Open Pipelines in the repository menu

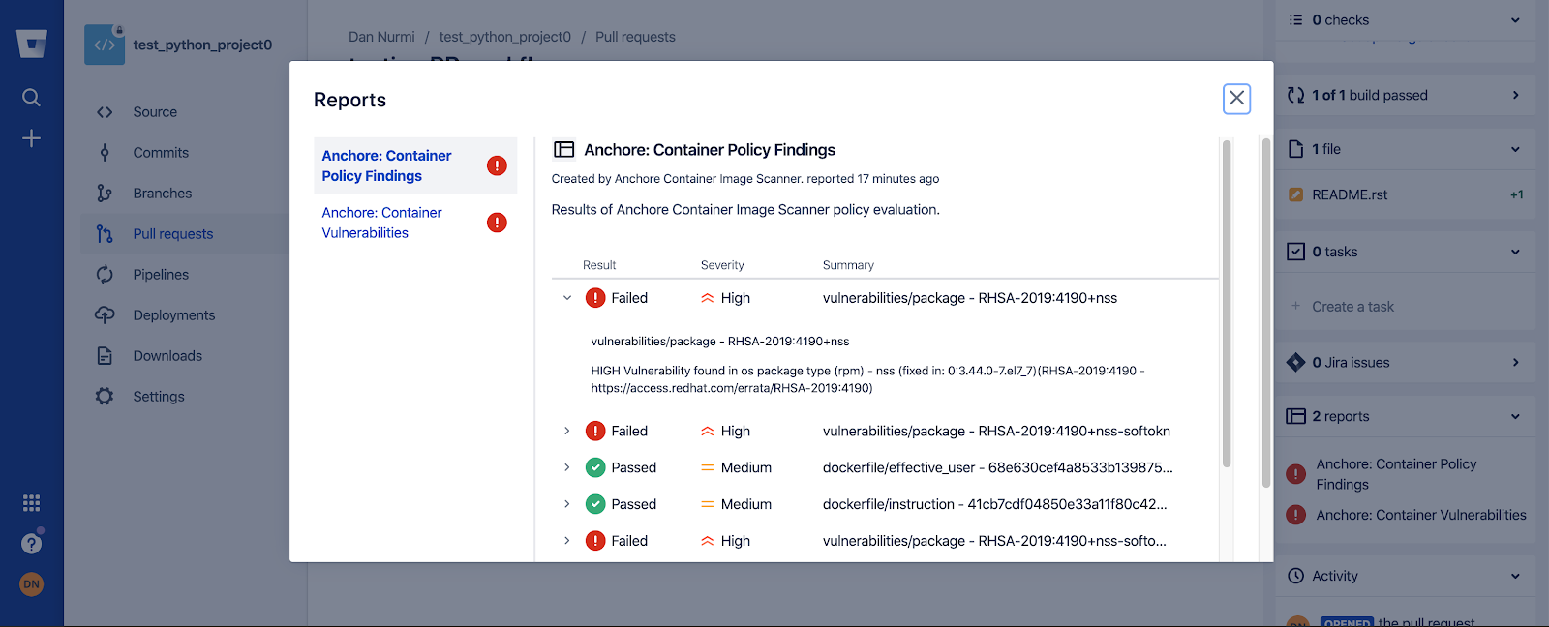click(161, 275)
